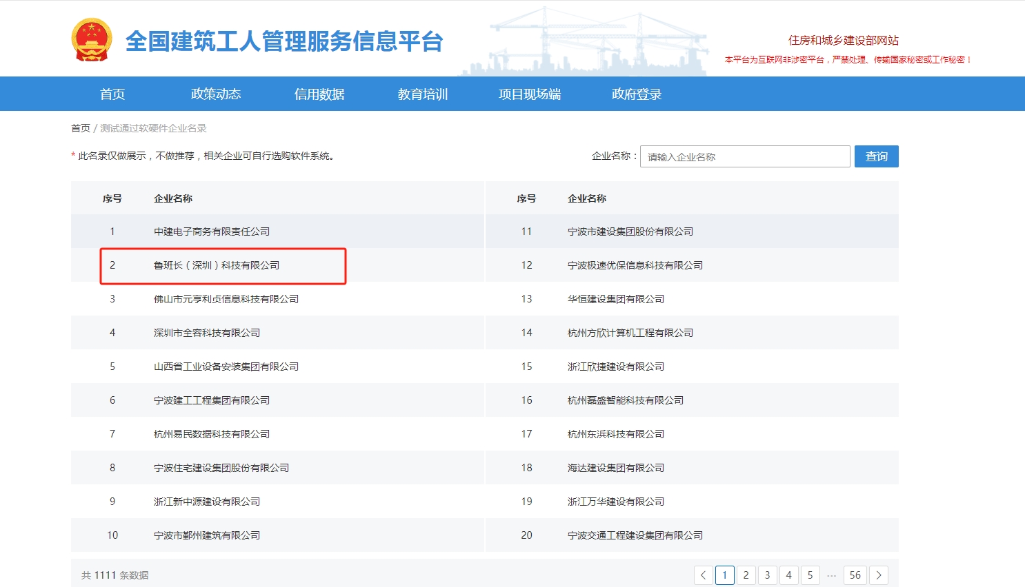Click the 首页 breadcrumb link

[x=79, y=127]
